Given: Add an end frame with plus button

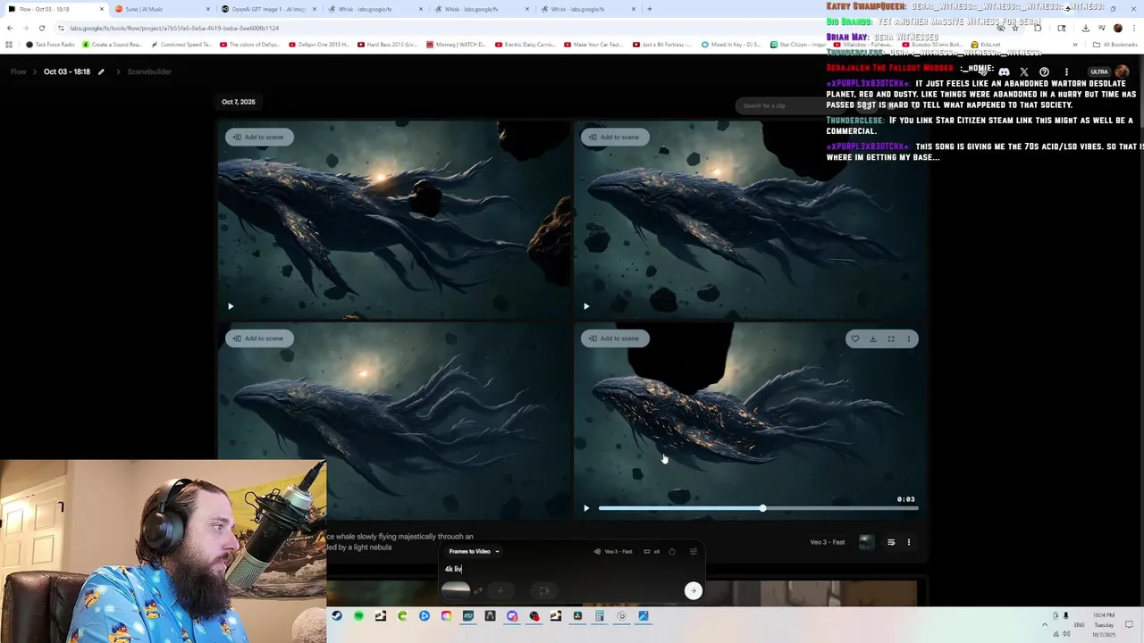Looking at the screenshot, I should coord(500,590).
